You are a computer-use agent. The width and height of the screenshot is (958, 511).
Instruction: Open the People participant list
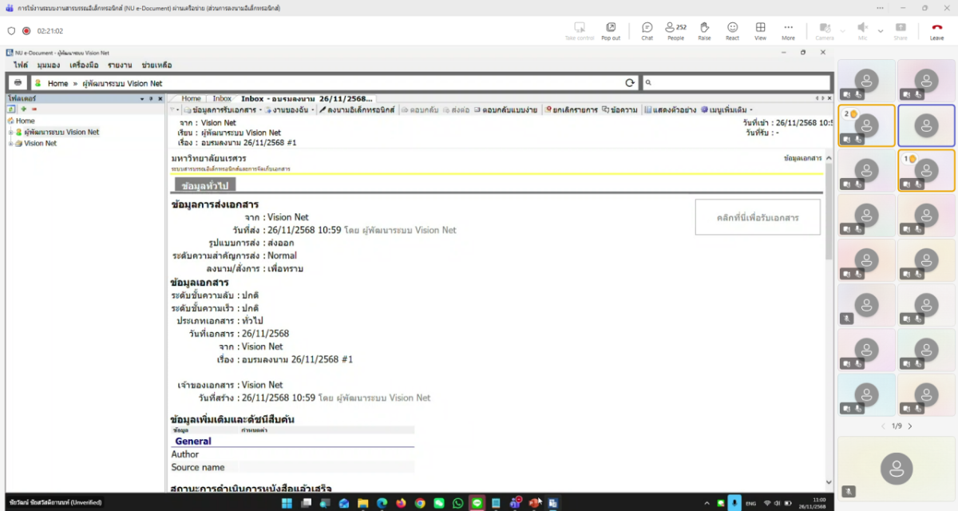[x=675, y=30]
